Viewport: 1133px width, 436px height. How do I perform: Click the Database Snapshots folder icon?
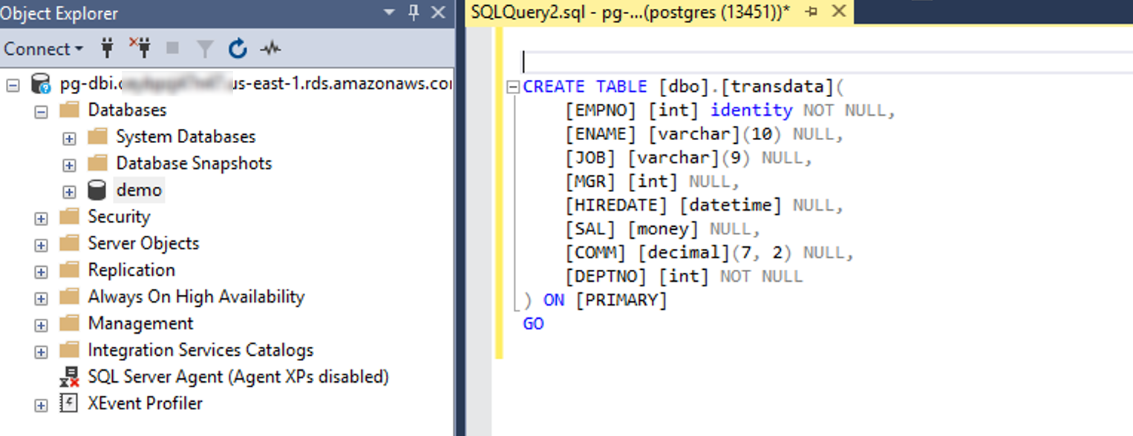[x=97, y=164]
